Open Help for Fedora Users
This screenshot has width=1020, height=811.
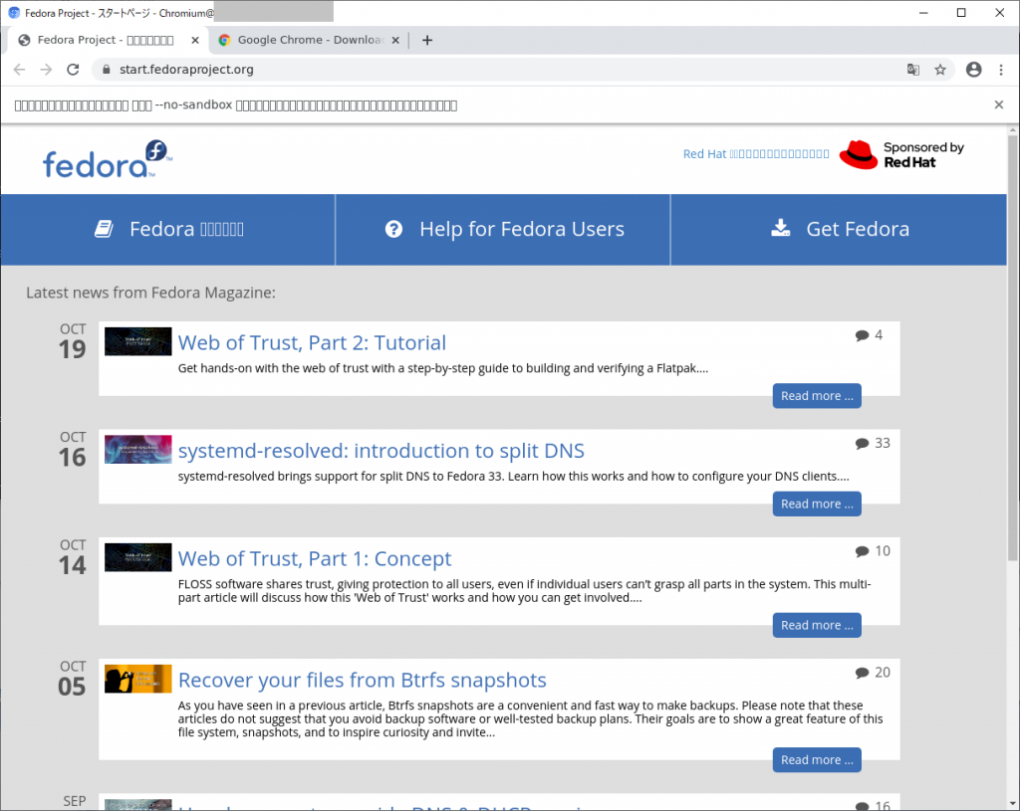(x=503, y=230)
